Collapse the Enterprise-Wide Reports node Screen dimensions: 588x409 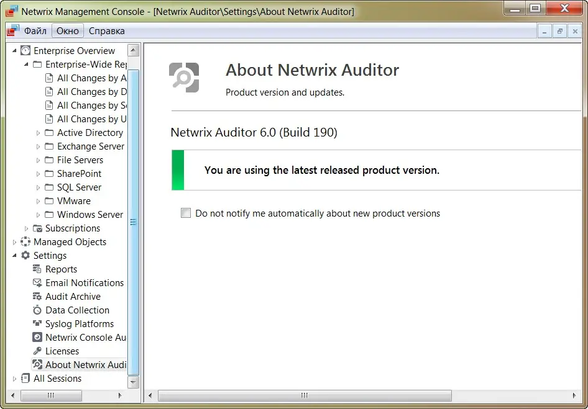pyautogui.click(x=26, y=65)
